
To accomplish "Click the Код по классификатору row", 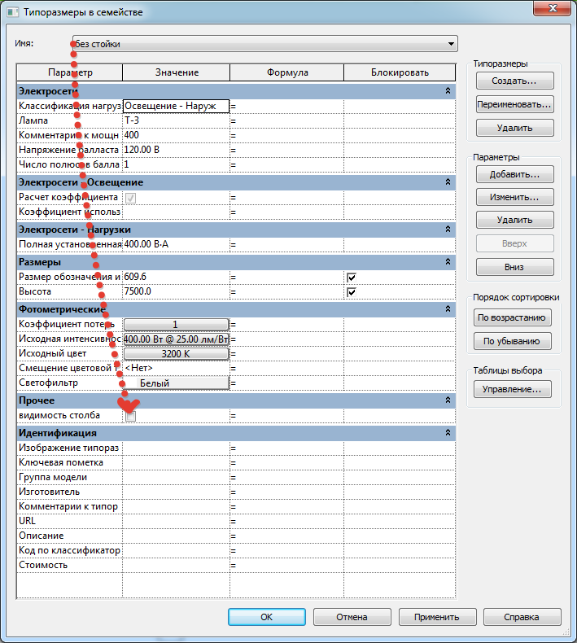I will click(236, 550).
